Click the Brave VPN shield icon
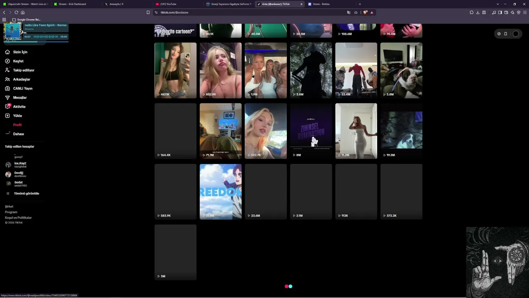The width and height of the screenshot is (529, 298). 519,12
